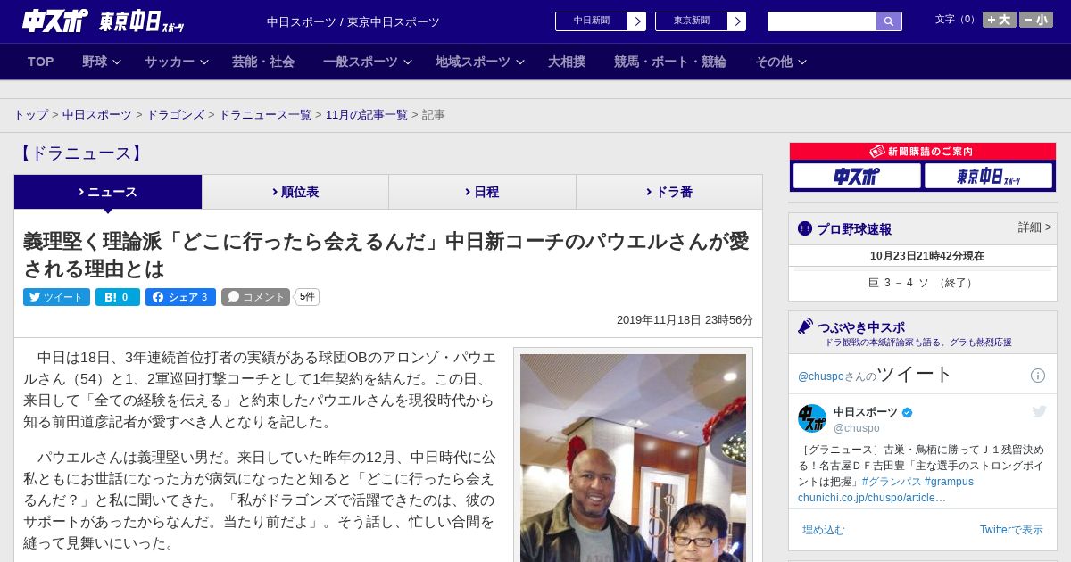Click Twitter widget info icon
The image size is (1071, 562).
[x=1038, y=376]
